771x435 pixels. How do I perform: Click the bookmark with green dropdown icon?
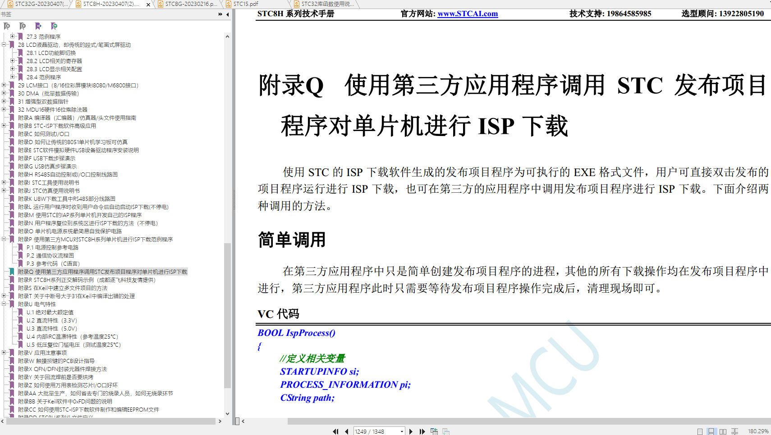(x=54, y=26)
